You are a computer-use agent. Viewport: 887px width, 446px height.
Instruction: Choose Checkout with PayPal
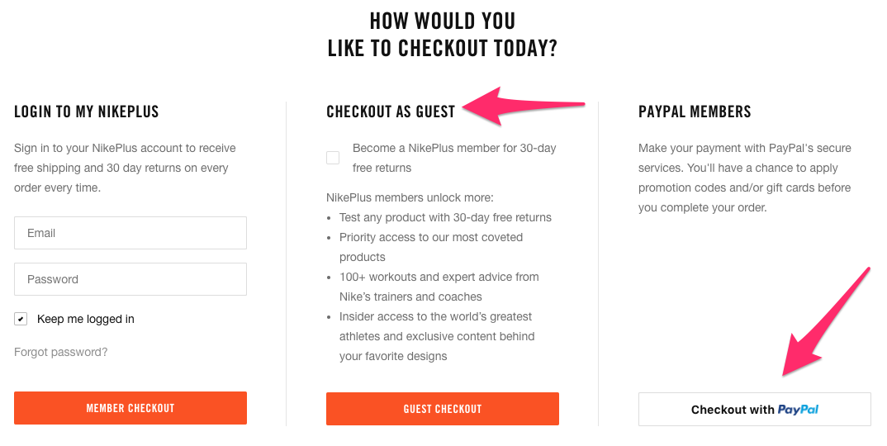(755, 409)
